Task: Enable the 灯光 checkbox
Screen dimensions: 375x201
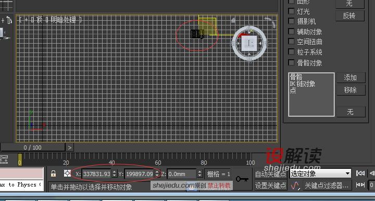Action: 291,11
